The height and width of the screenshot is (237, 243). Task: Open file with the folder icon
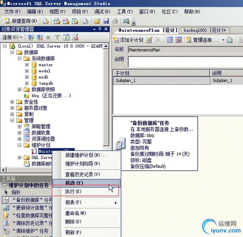(97, 21)
